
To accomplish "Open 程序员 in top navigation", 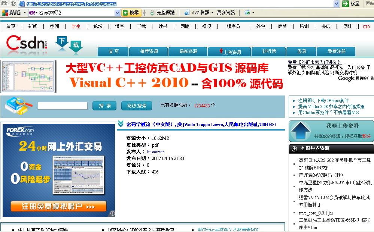I will coord(233,26).
